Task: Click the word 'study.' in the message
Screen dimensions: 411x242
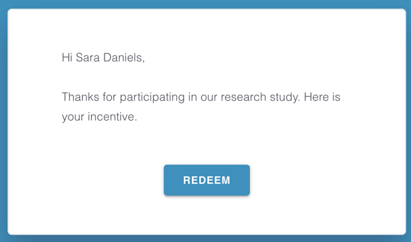Action: (x=285, y=97)
